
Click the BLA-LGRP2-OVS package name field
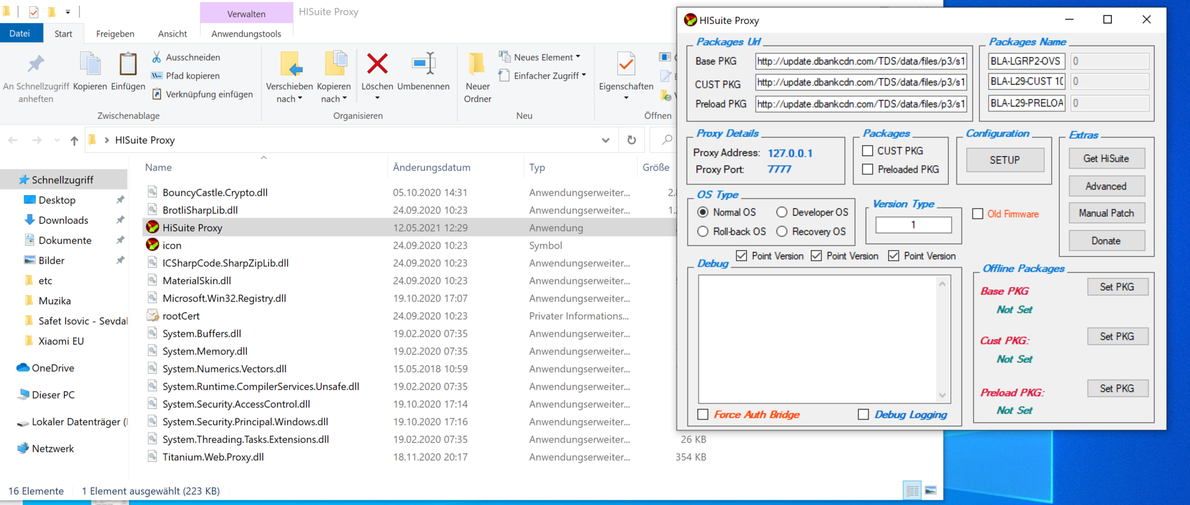point(1026,61)
